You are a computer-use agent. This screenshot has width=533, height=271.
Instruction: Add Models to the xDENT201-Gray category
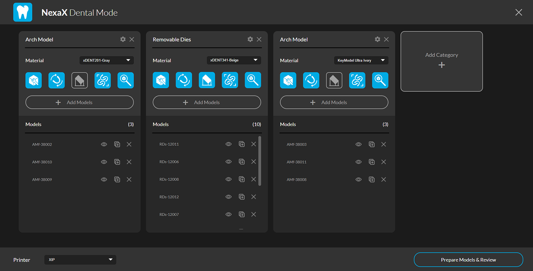click(80, 102)
